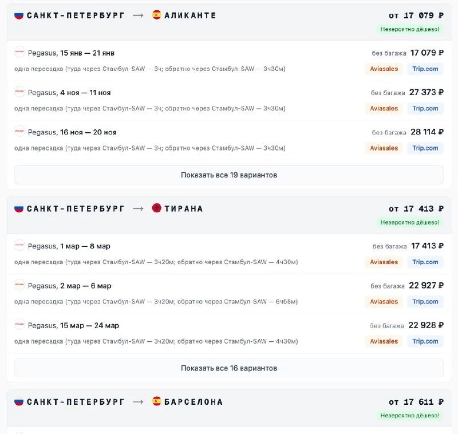Click the "от 17 079 ₽" header price

[x=416, y=15]
